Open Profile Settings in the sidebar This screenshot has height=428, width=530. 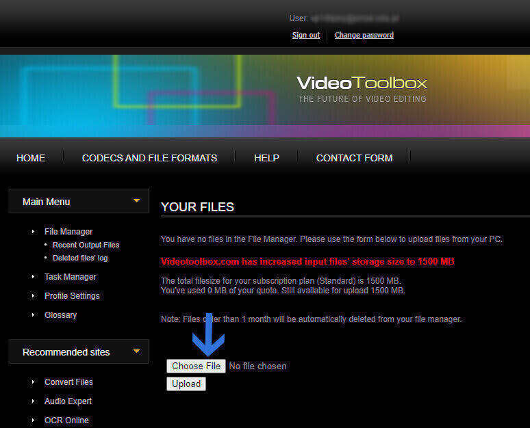click(x=72, y=296)
